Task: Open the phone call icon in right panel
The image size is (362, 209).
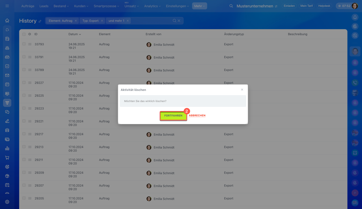Action: click(355, 83)
